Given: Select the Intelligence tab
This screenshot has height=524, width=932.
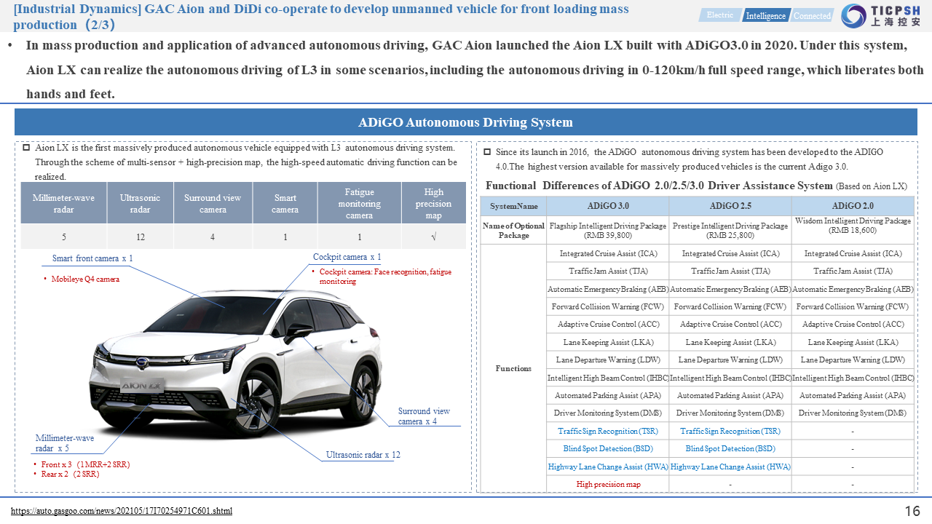Looking at the screenshot, I should coord(765,15).
